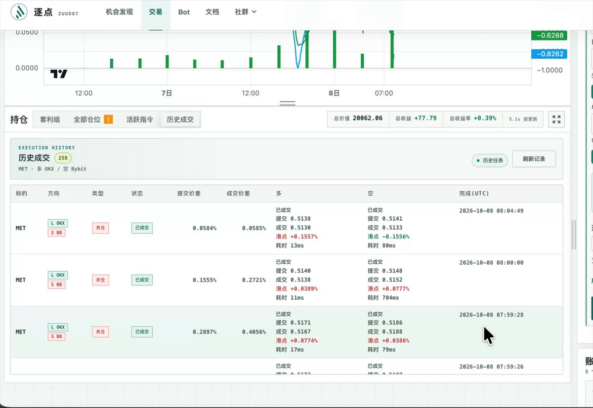Screen dimensions: 593x408
Task: Click the S BB badge in the 08:00:00 row
Action: click(x=57, y=285)
